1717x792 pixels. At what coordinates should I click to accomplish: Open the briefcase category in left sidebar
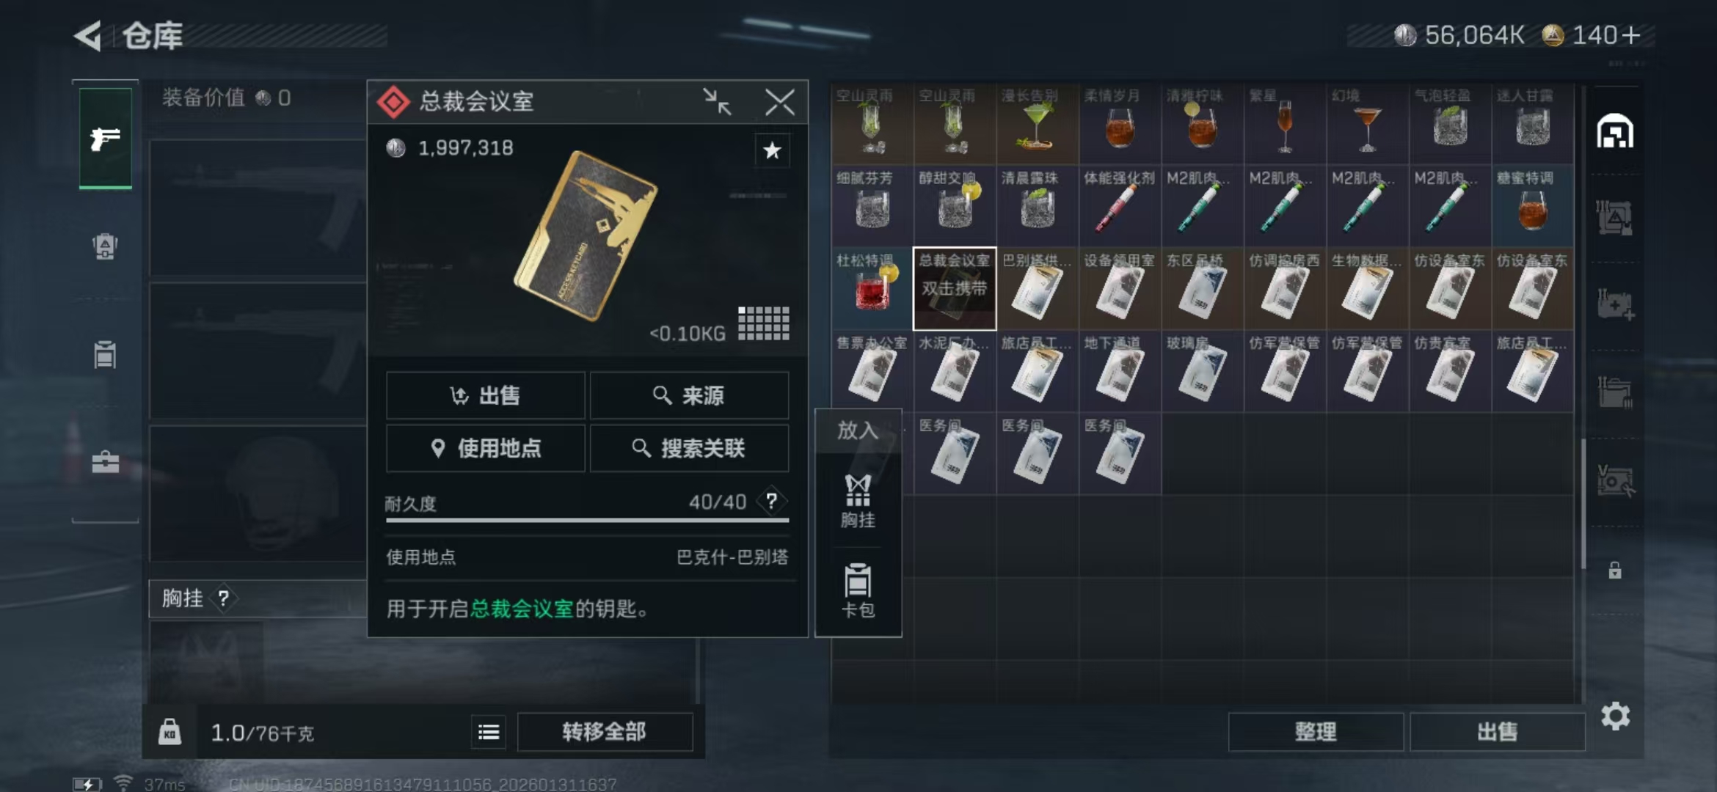click(105, 462)
